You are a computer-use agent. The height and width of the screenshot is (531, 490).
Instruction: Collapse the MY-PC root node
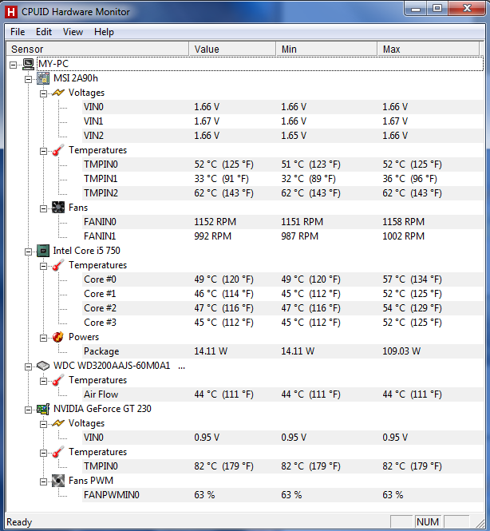14,65
